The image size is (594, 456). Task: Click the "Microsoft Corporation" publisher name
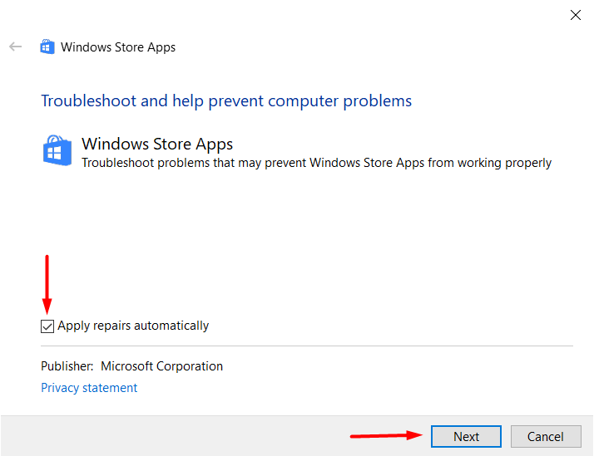161,366
